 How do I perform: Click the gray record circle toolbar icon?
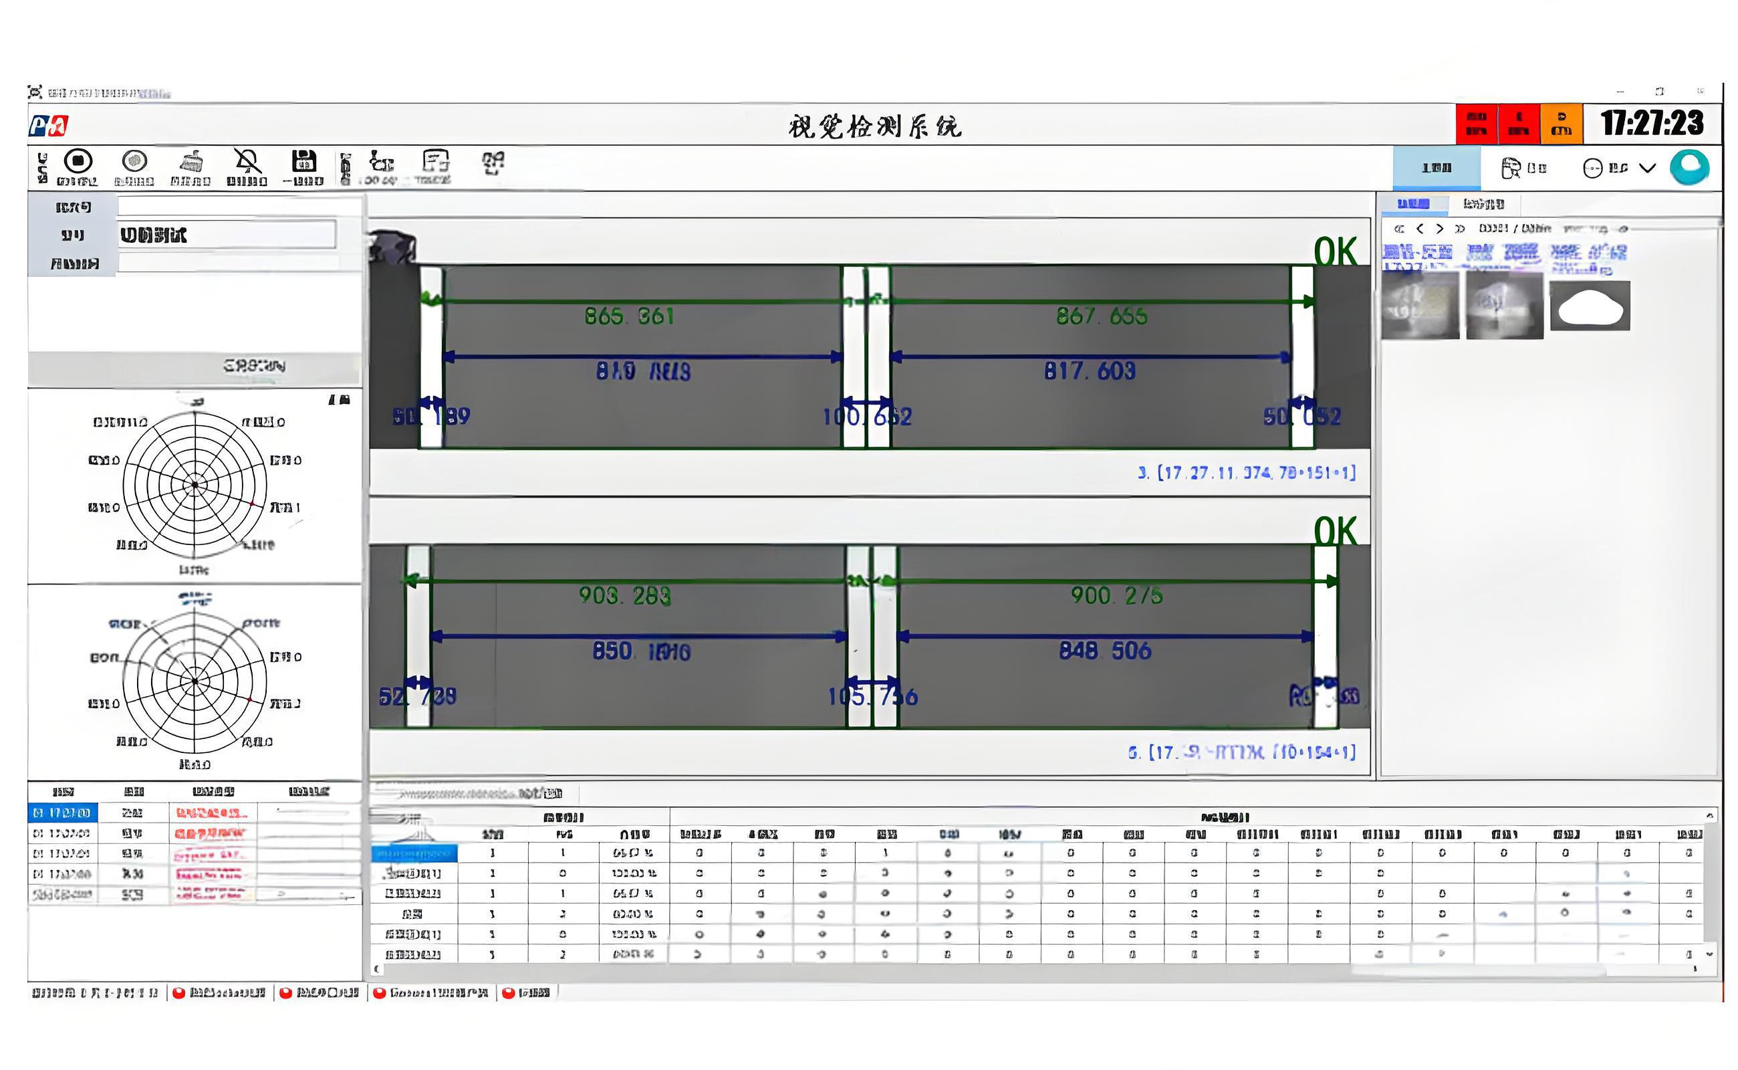point(134,162)
